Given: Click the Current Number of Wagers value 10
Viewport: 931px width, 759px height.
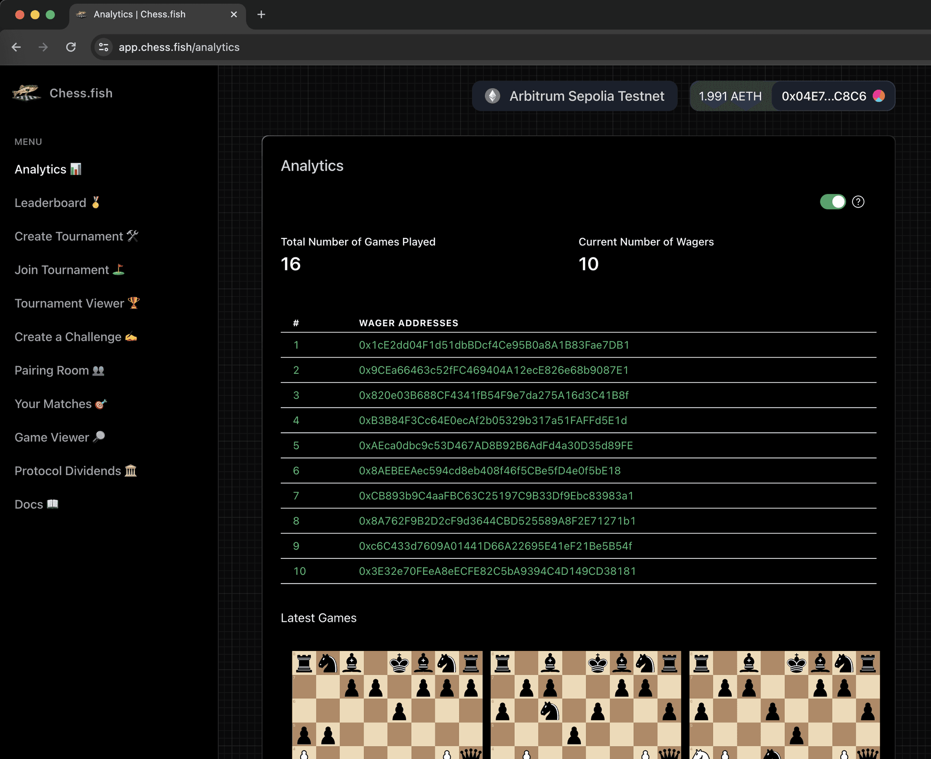Looking at the screenshot, I should (589, 264).
